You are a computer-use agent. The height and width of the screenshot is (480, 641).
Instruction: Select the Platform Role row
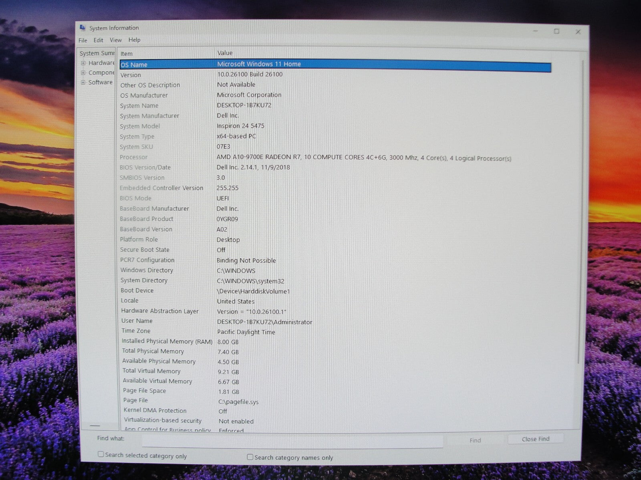(335, 240)
